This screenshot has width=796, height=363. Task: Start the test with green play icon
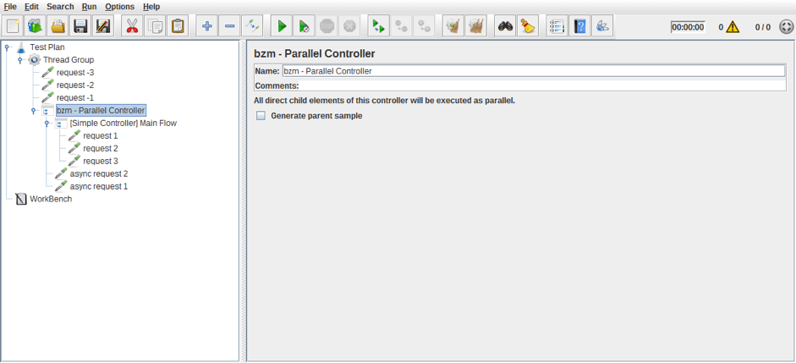[x=281, y=26]
